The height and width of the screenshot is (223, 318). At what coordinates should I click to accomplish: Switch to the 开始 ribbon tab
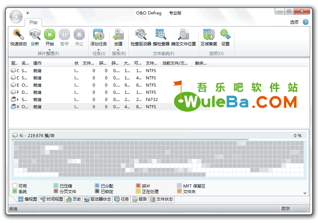(x=33, y=22)
